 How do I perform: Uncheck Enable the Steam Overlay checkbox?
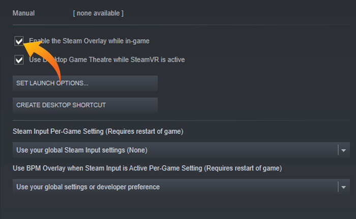tap(19, 41)
